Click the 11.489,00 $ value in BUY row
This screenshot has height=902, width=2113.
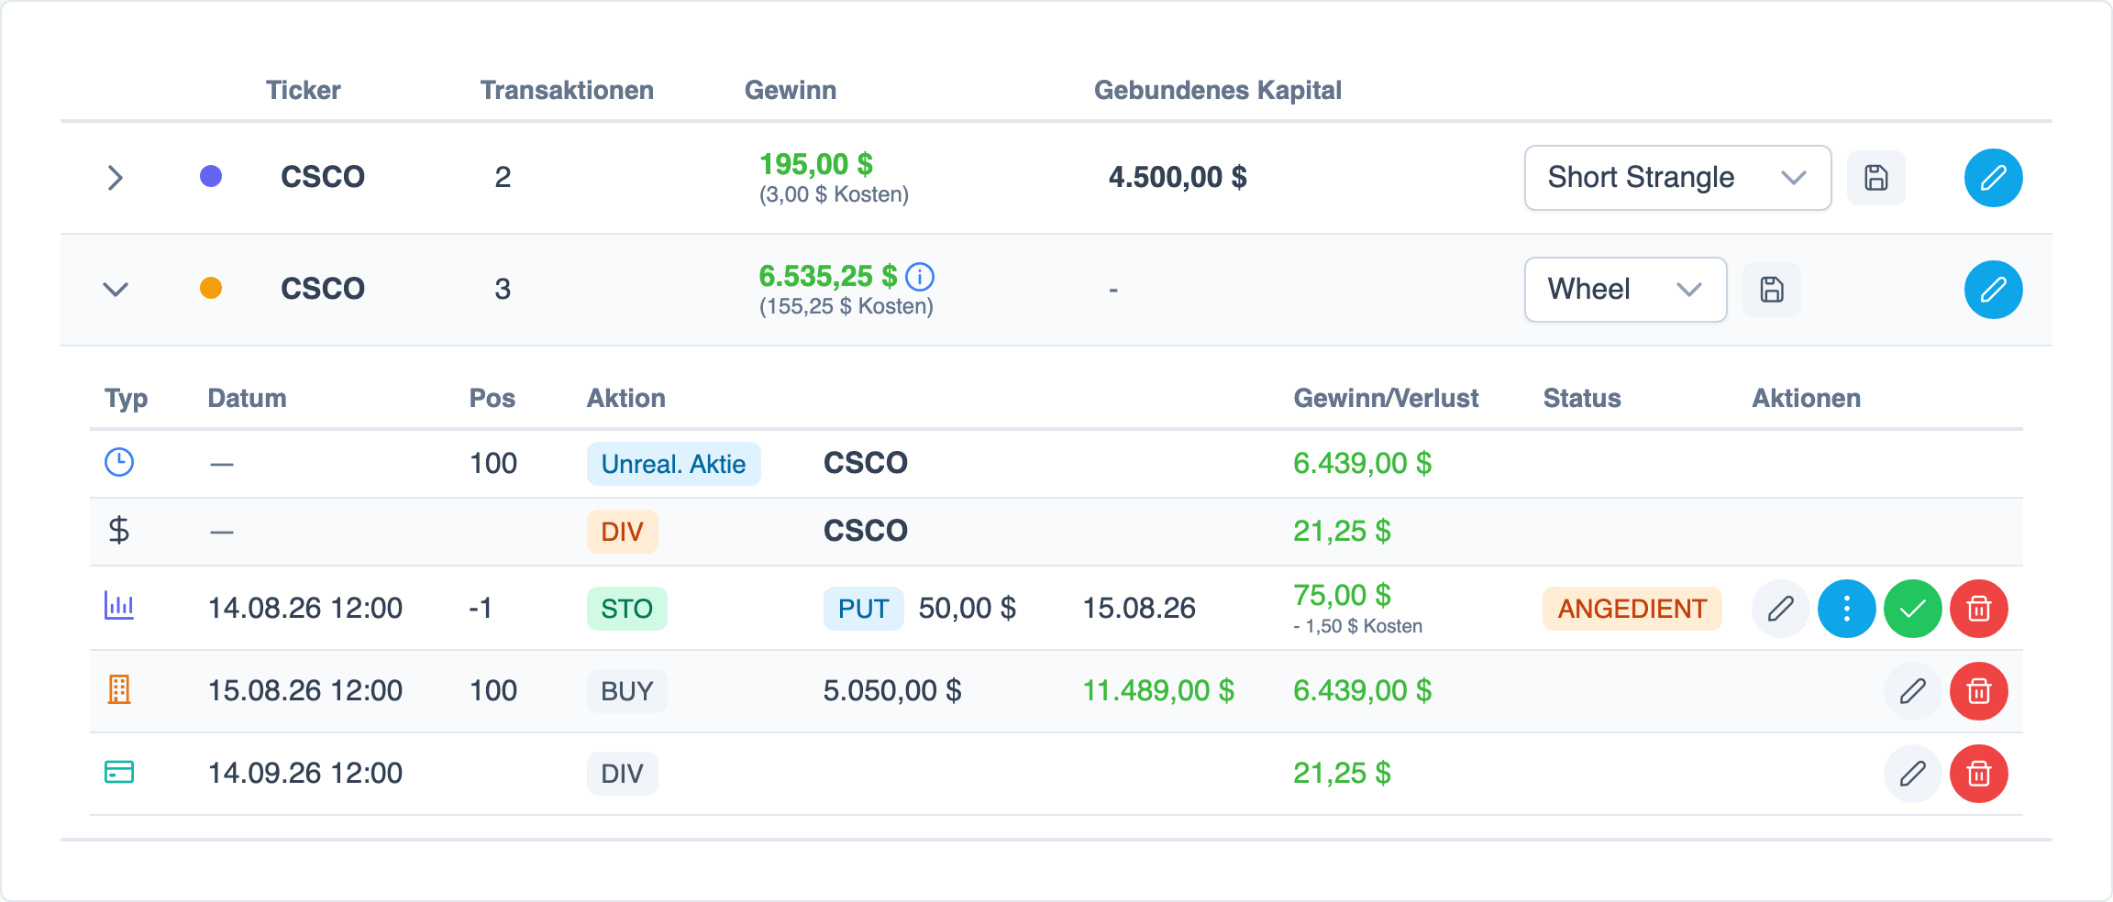click(x=1158, y=690)
